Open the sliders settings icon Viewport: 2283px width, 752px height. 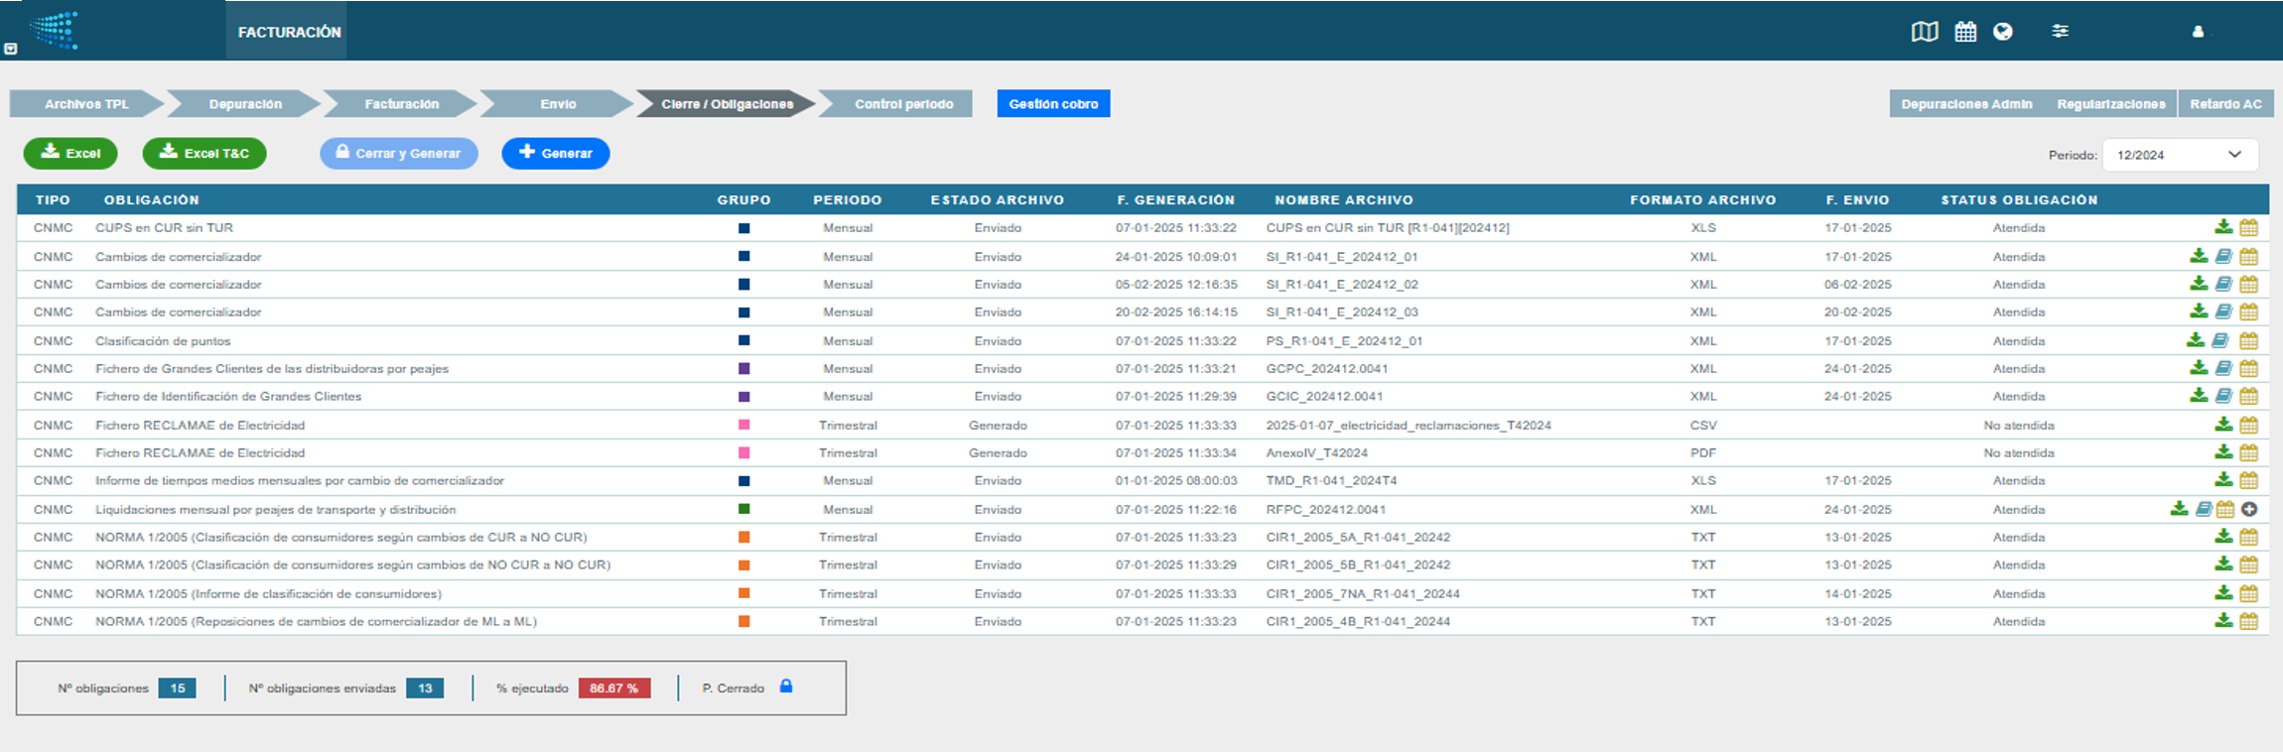pyautogui.click(x=2061, y=32)
